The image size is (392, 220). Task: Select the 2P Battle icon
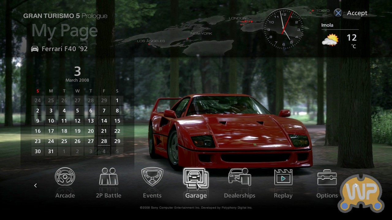pos(109,177)
